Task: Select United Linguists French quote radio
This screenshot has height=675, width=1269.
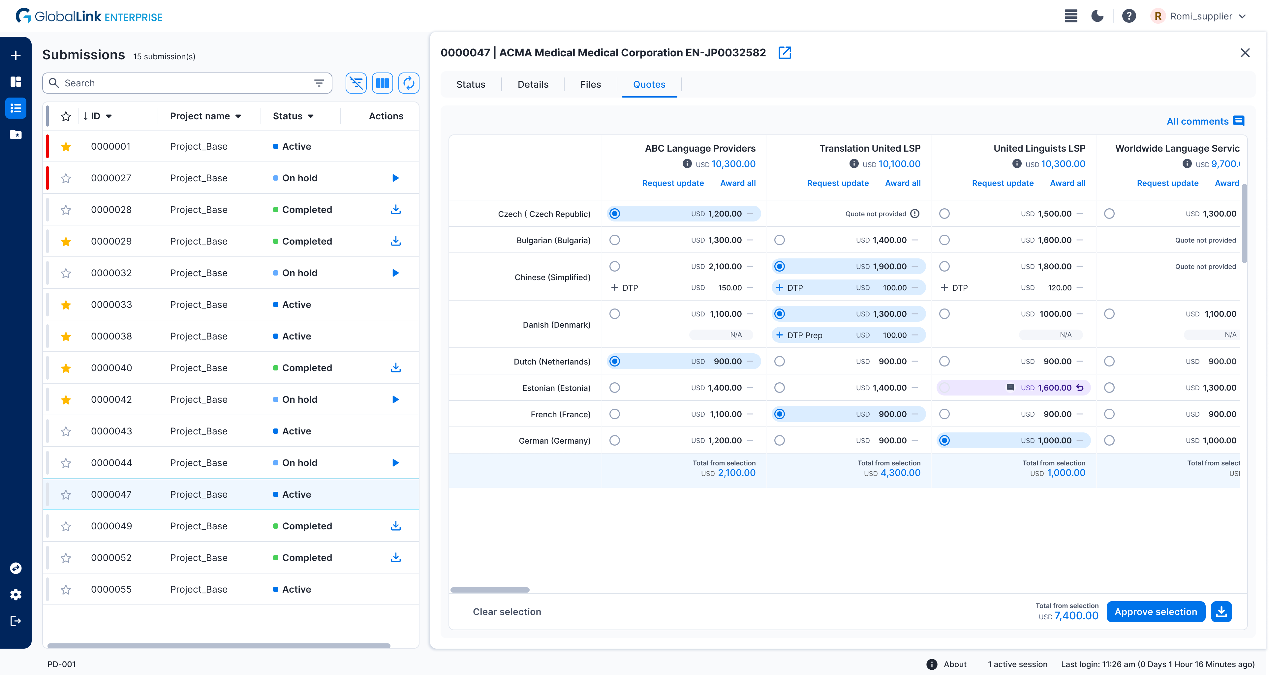Action: click(944, 414)
